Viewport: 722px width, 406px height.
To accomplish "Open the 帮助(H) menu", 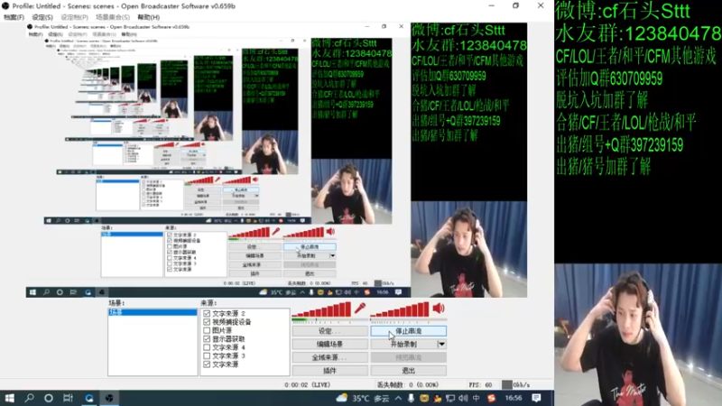I will (149, 17).
